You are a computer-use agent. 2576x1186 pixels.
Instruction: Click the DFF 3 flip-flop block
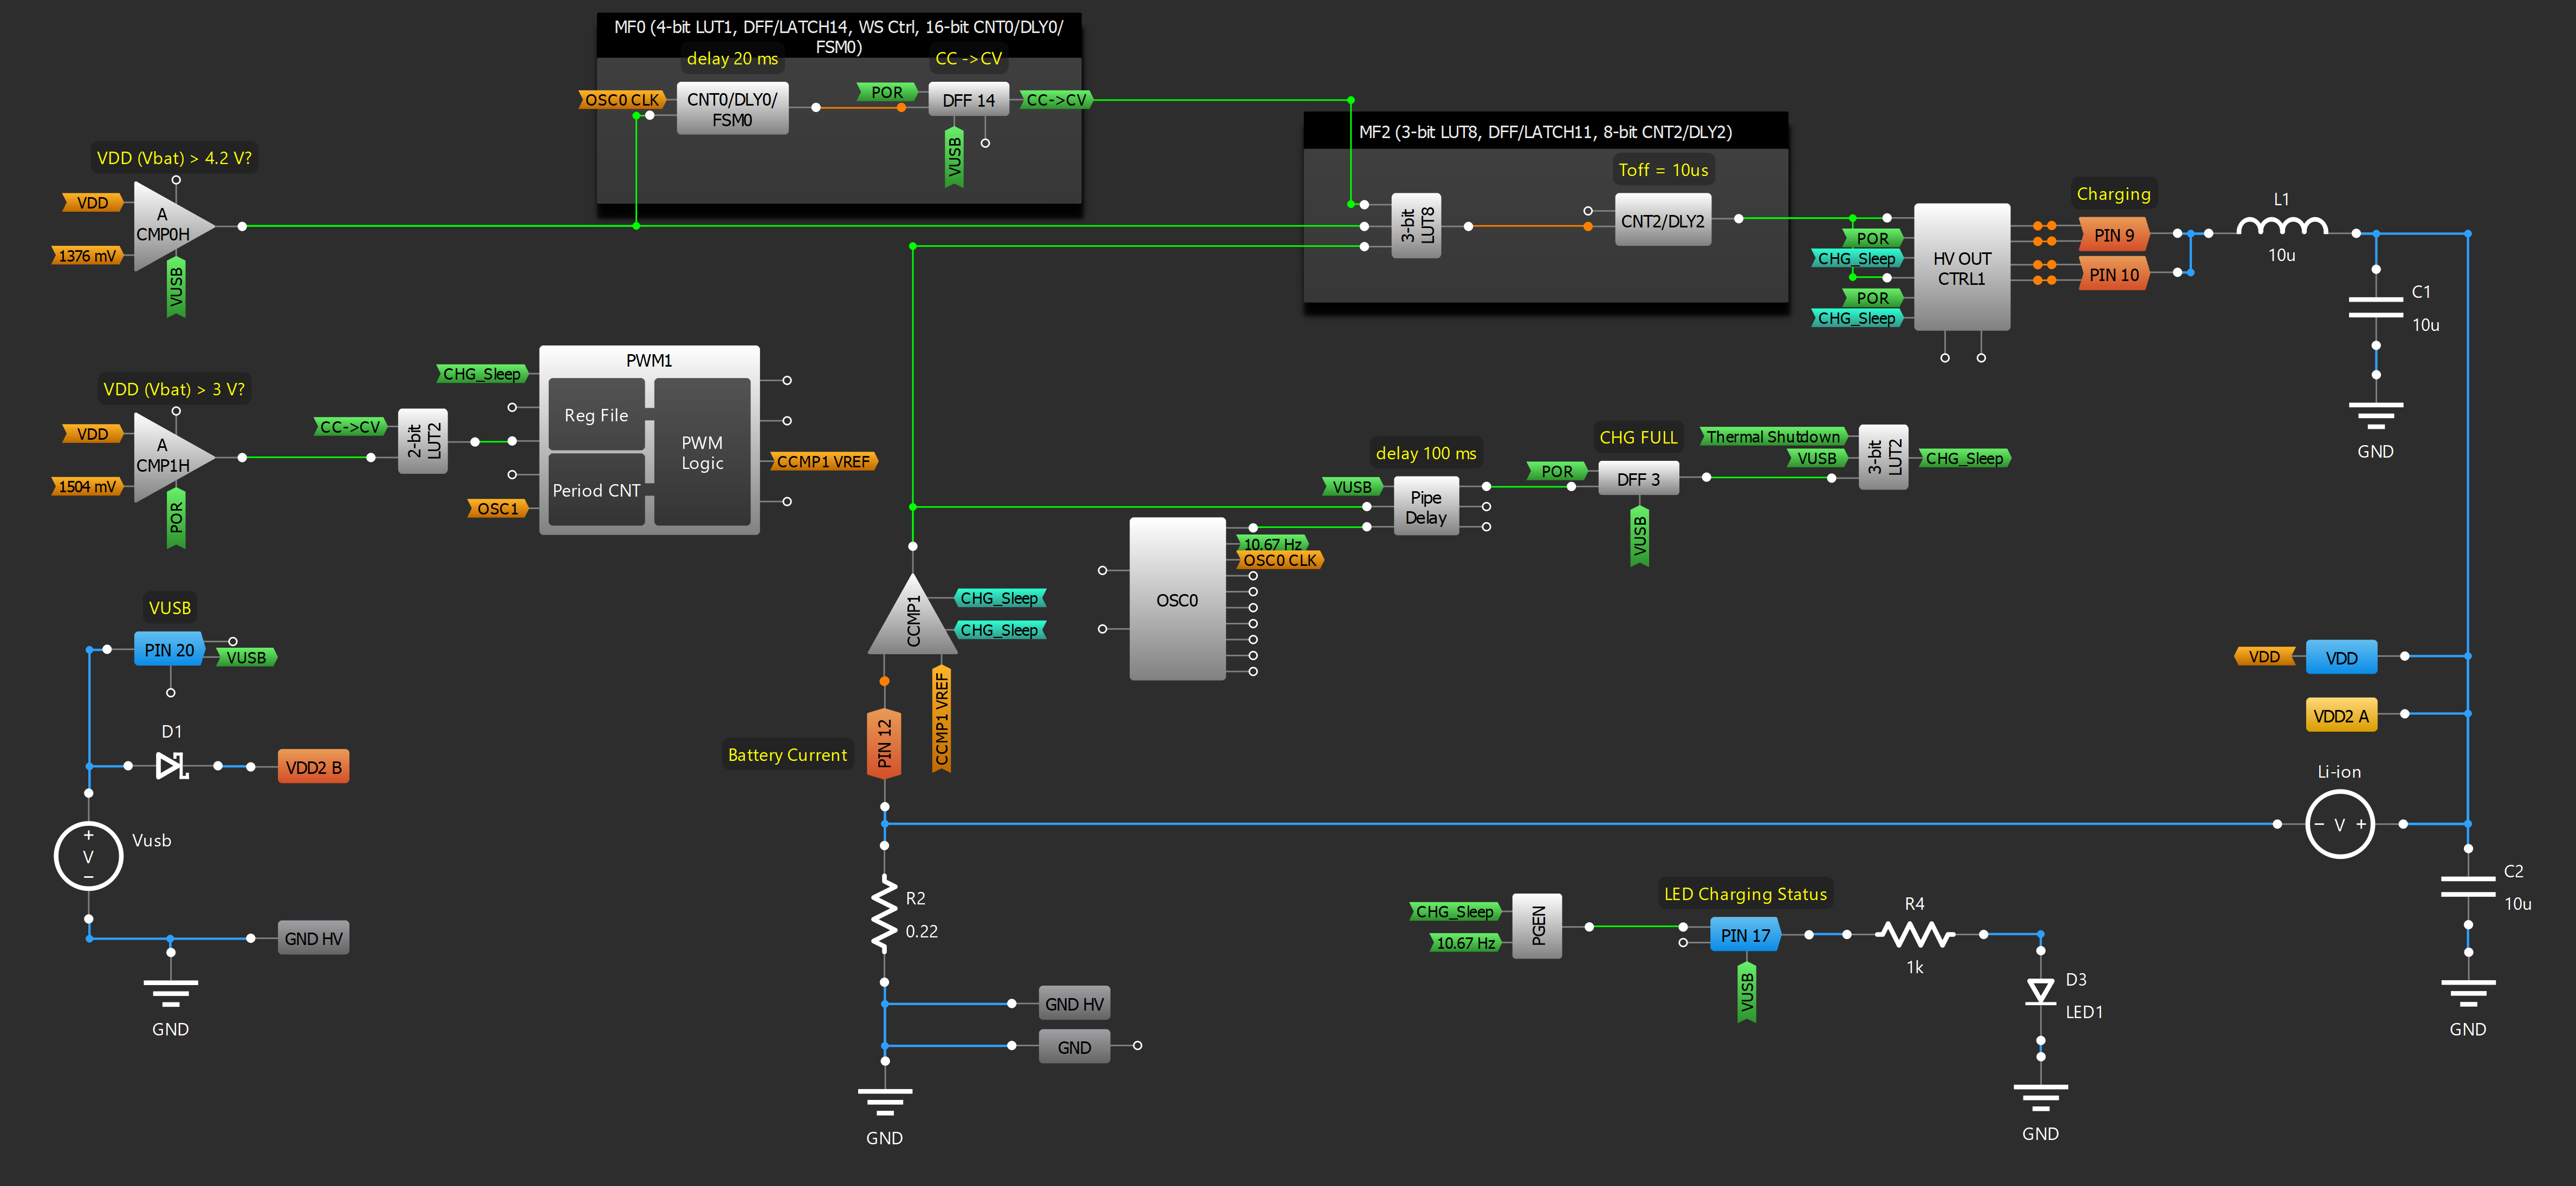coord(1637,479)
